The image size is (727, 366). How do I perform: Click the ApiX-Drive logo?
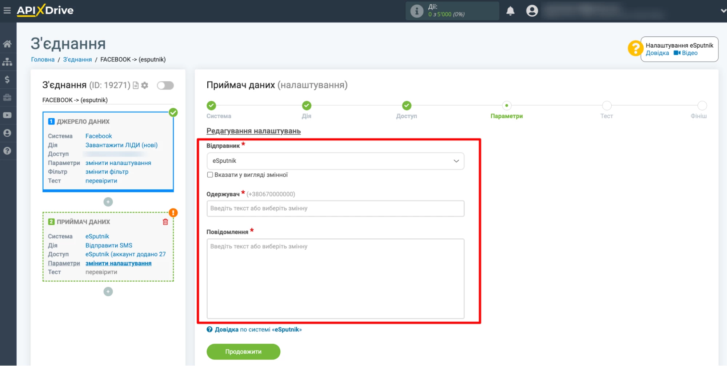[45, 10]
